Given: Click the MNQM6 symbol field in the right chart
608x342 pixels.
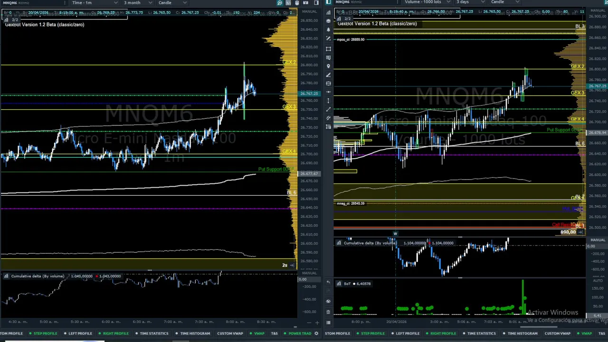Looking at the screenshot, I should pos(367,2).
